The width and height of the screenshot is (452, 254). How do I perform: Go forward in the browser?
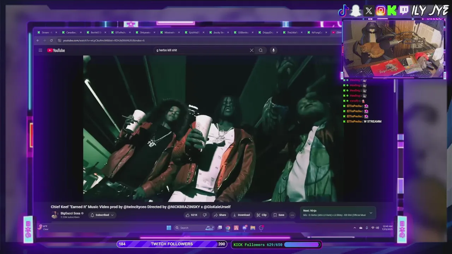point(44,41)
